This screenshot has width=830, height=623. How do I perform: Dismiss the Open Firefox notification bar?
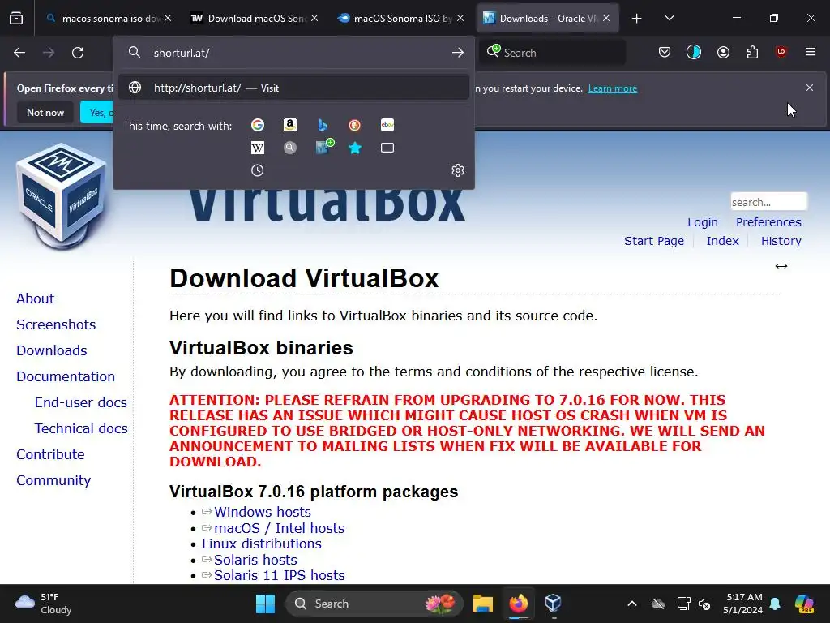pyautogui.click(x=810, y=88)
